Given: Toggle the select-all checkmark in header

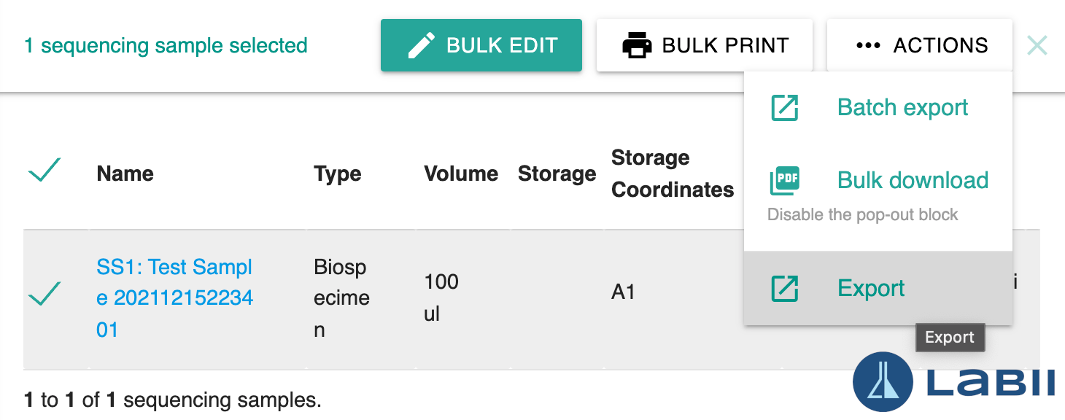Looking at the screenshot, I should (44, 171).
